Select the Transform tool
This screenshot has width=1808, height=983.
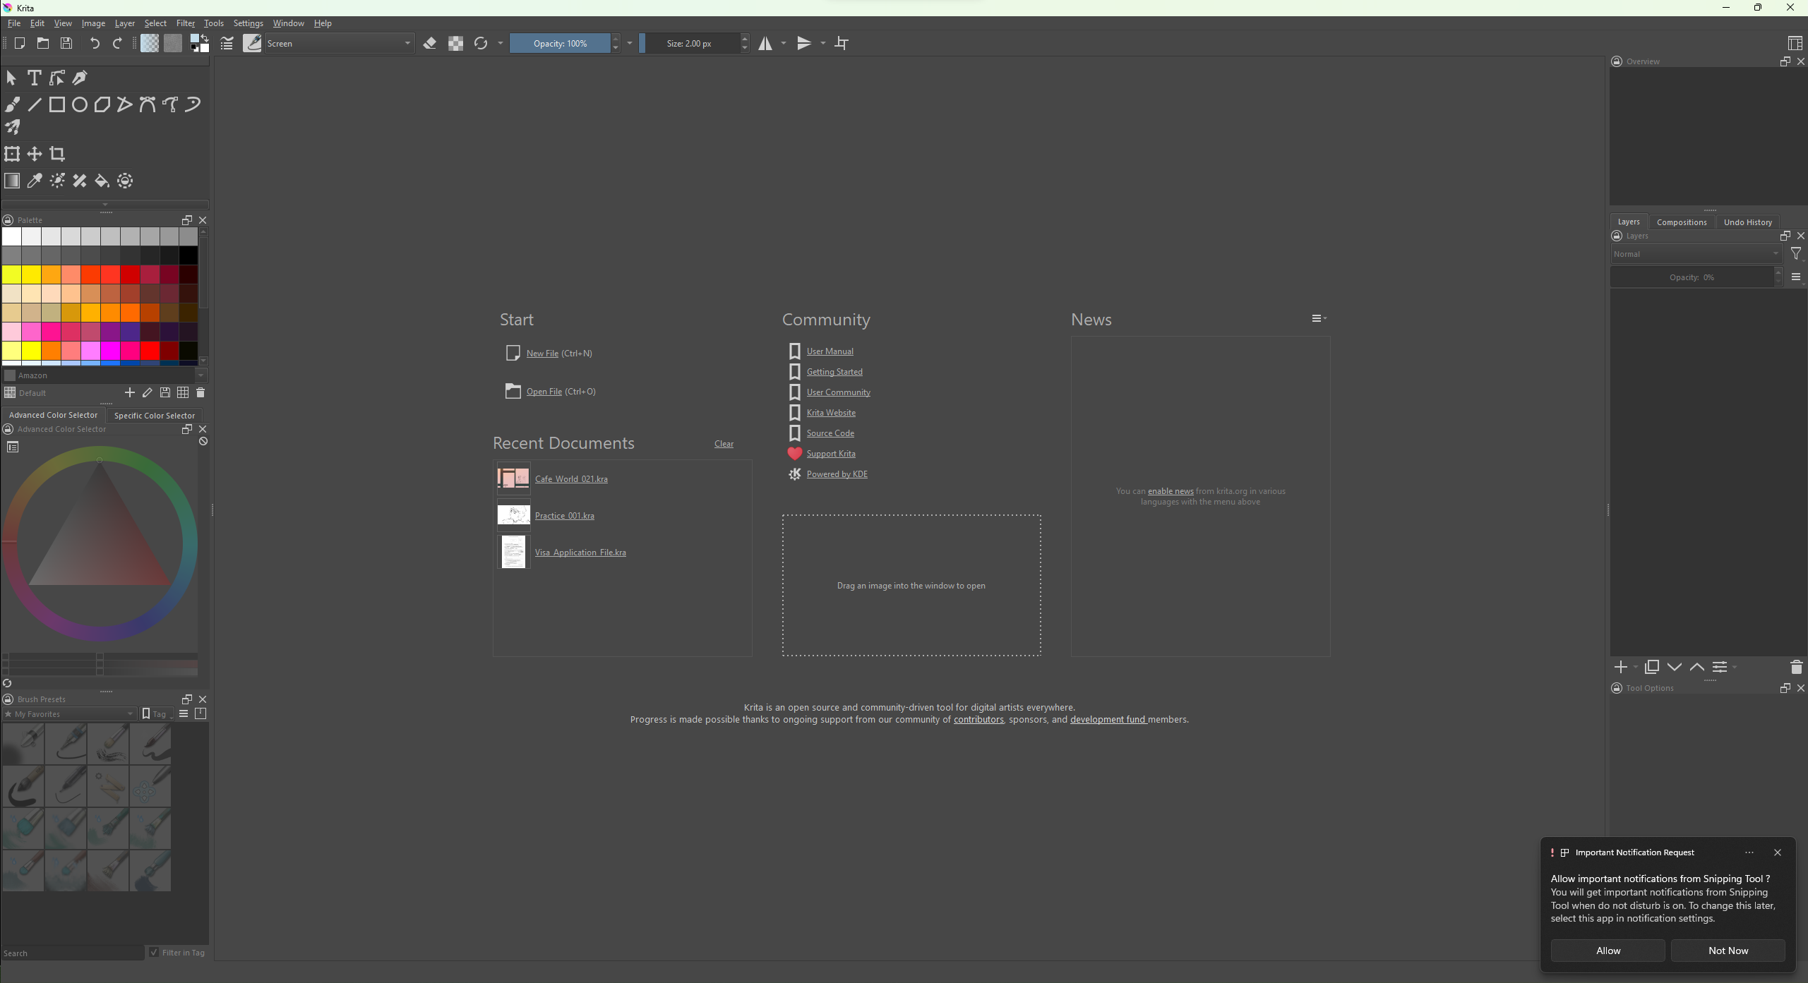(x=12, y=154)
